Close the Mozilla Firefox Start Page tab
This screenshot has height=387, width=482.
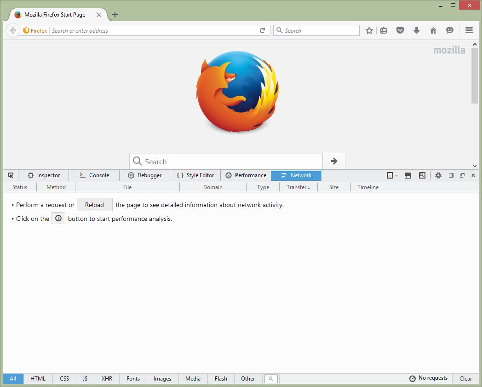click(x=99, y=15)
